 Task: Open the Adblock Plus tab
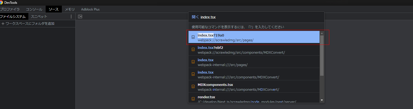(90, 9)
